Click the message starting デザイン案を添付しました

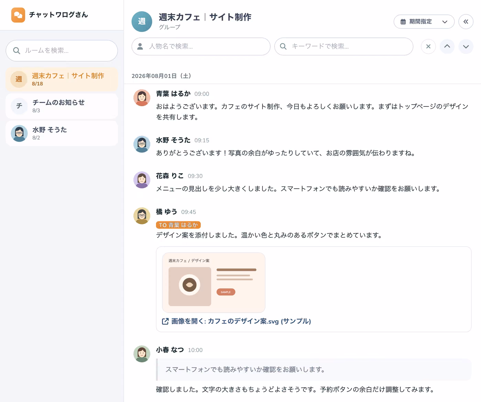269,235
